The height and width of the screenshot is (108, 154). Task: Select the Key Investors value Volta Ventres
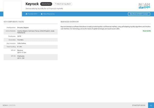[x=22, y=43]
